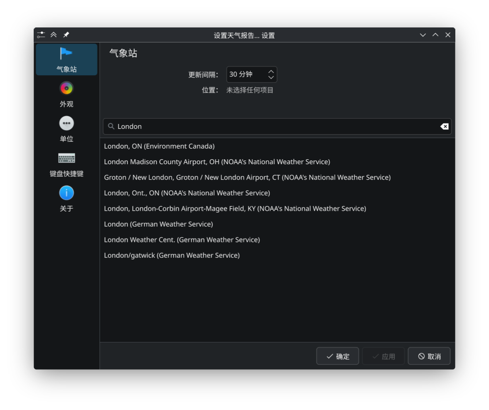Select London Madison County Airport, OH station

[x=217, y=162]
